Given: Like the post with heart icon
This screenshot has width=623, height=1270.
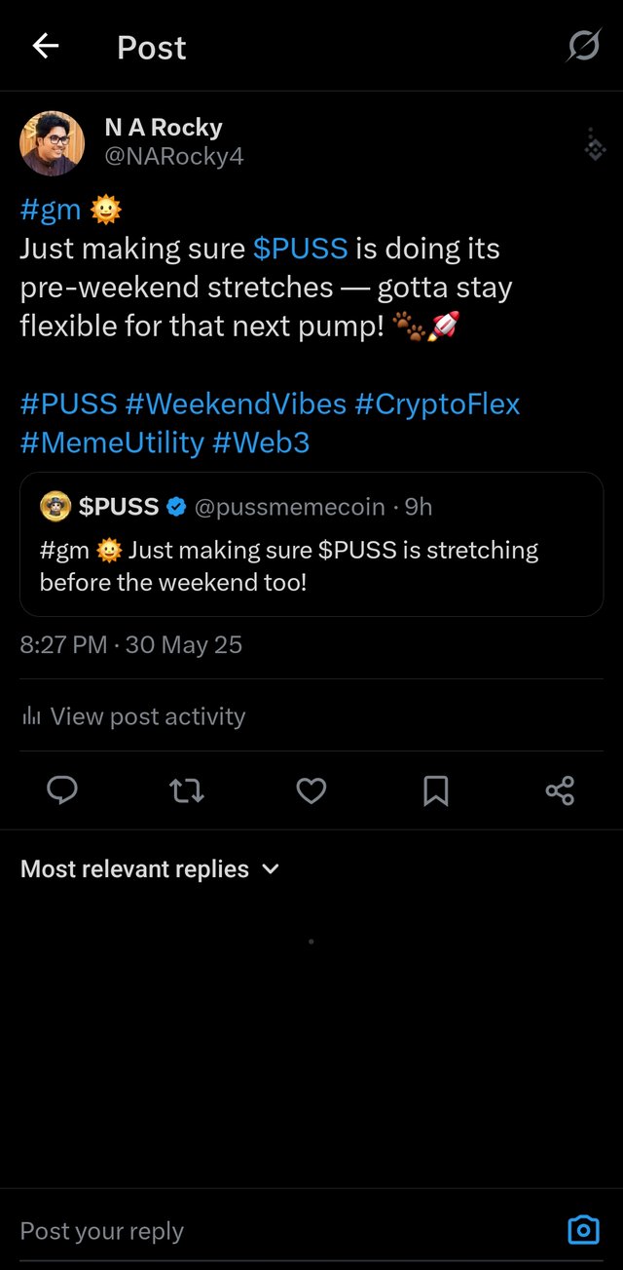Looking at the screenshot, I should (x=311, y=790).
